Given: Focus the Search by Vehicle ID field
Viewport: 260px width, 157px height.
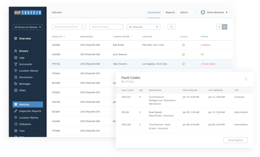Looking at the screenshot, I should click(x=69, y=27).
